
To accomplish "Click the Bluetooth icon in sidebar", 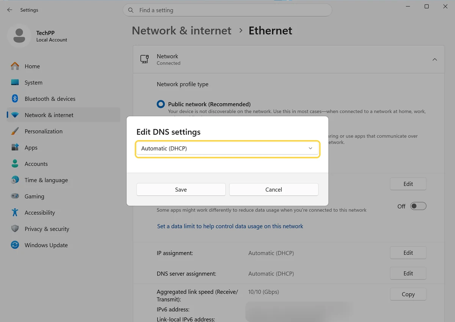I will [x=15, y=98].
